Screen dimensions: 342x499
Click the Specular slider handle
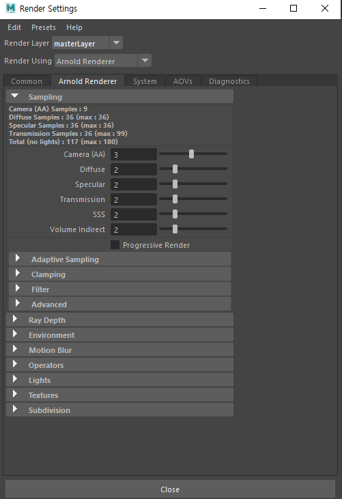(175, 184)
